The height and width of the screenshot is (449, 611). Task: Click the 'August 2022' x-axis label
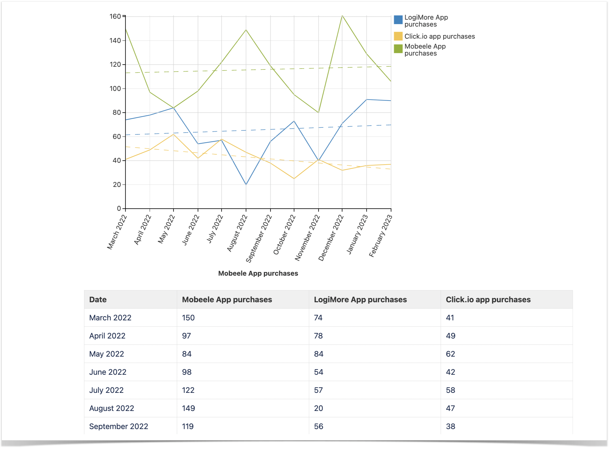237,233
